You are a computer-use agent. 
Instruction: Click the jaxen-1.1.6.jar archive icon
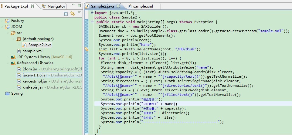coord(19,75)
